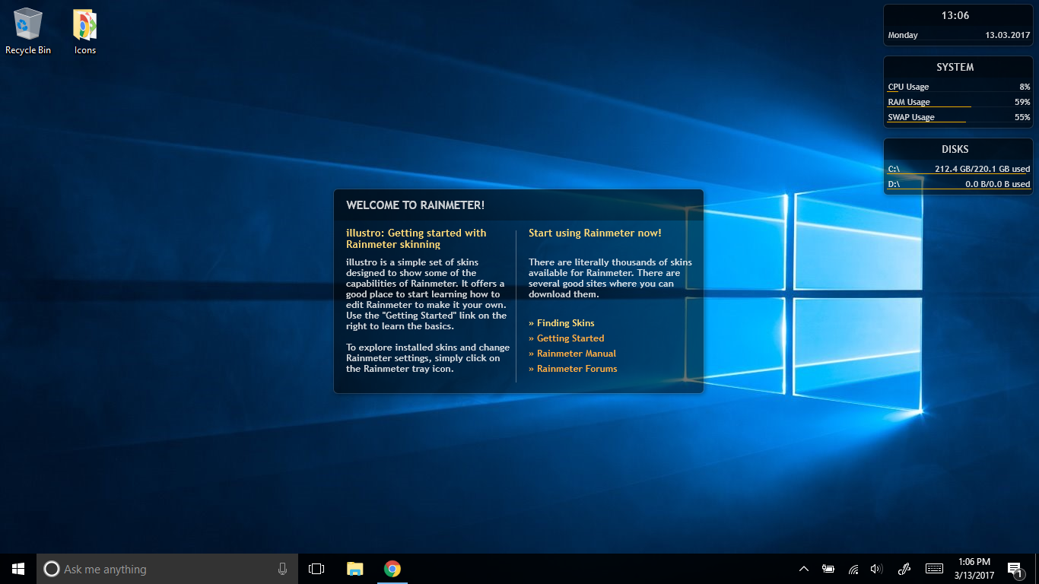Click the SWAP Usage progress bar
Viewport: 1039px width, 584px height.
pos(959,122)
